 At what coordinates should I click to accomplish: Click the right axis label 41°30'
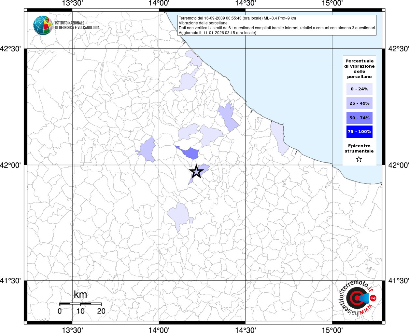coord(399,281)
